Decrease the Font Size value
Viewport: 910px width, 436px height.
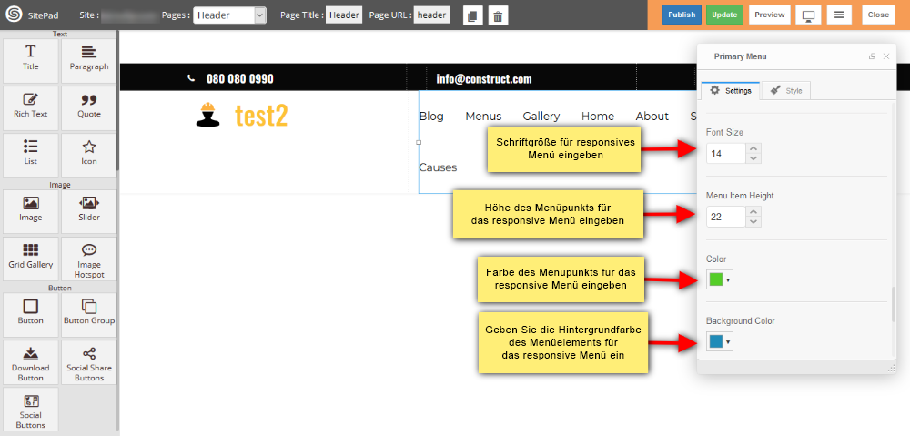coord(753,157)
